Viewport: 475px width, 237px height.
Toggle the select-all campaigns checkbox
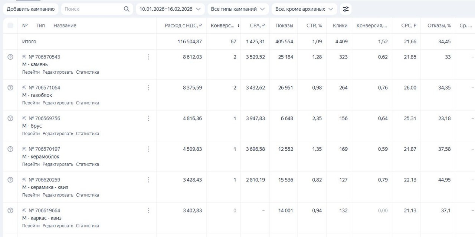pos(10,26)
